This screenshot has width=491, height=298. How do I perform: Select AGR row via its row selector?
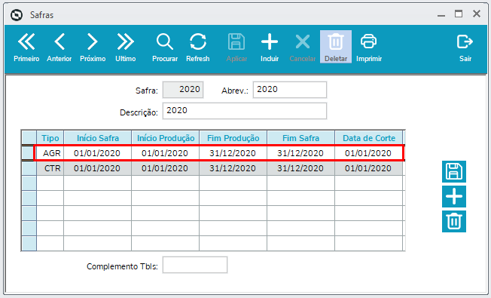tap(29, 153)
